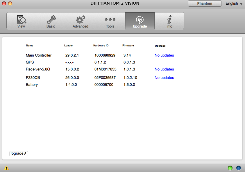This screenshot has width=245, height=172.
Task: Open the Tools three-dots tab
Action: tap(110, 21)
